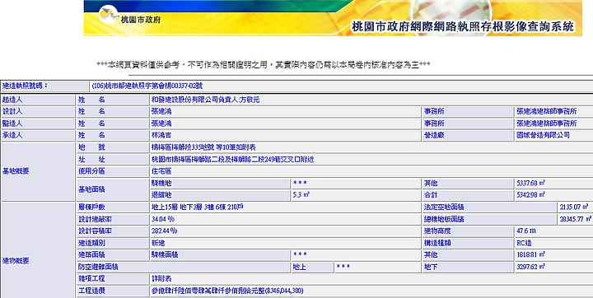
Task: Click the 地下 label
Action: tap(431, 267)
